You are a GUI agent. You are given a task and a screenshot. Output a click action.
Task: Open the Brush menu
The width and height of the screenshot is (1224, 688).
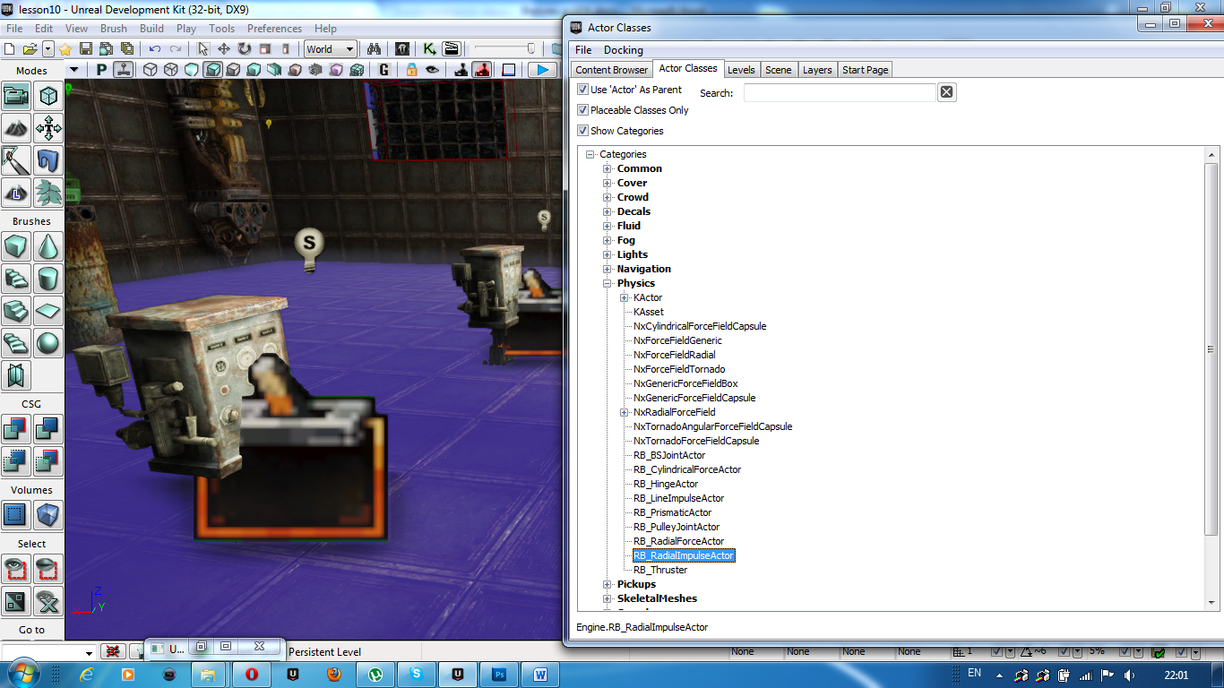point(114,29)
